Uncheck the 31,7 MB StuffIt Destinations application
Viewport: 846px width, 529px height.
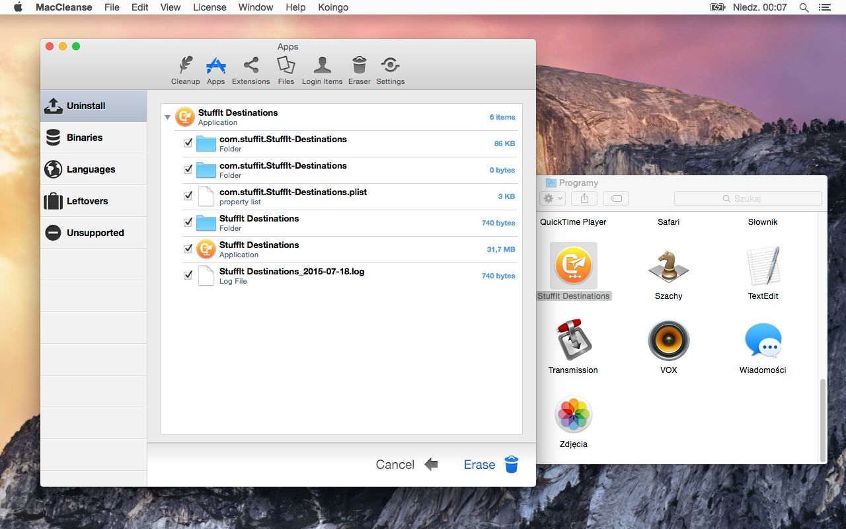point(188,249)
